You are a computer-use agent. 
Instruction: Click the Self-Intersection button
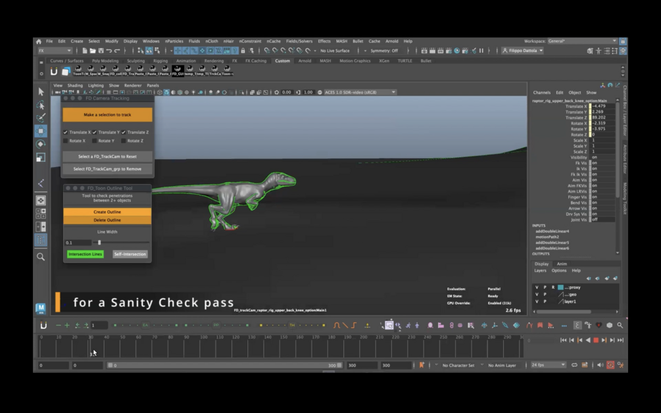pyautogui.click(x=130, y=254)
